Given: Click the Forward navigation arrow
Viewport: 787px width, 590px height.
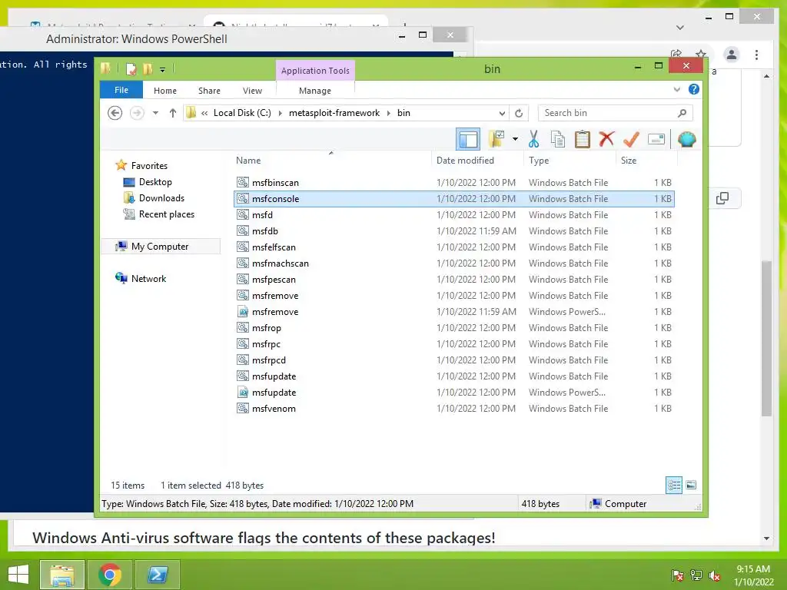Looking at the screenshot, I should (x=137, y=113).
